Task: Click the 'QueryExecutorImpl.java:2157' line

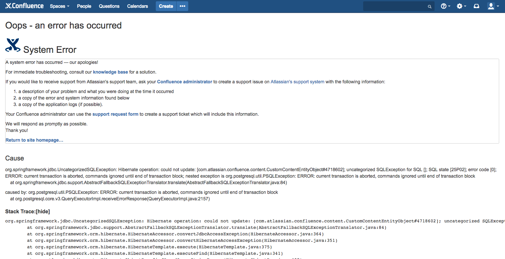Action: pos(110,199)
